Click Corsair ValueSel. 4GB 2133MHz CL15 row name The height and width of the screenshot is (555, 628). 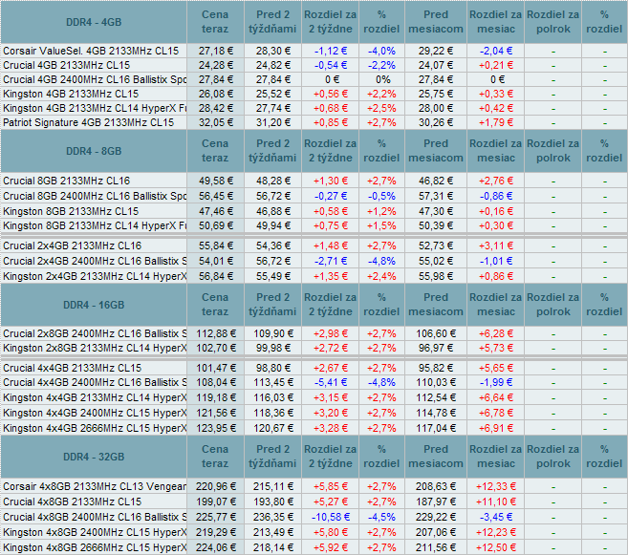pyautogui.click(x=91, y=51)
